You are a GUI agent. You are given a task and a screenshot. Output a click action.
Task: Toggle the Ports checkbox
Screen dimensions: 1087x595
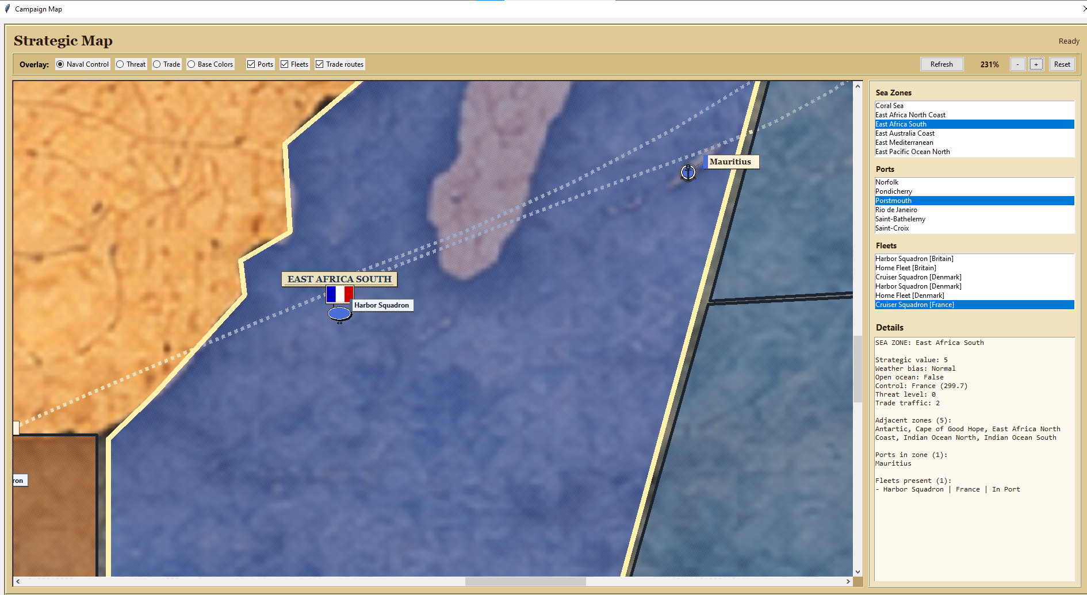coord(260,64)
